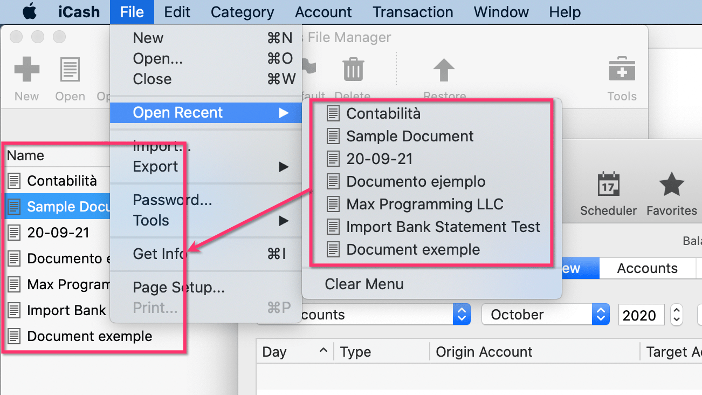Expand the Export submenu
Screen dimensions: 702x395
tap(205, 167)
